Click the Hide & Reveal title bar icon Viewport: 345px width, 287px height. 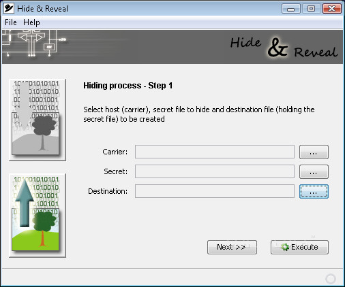coord(9,9)
